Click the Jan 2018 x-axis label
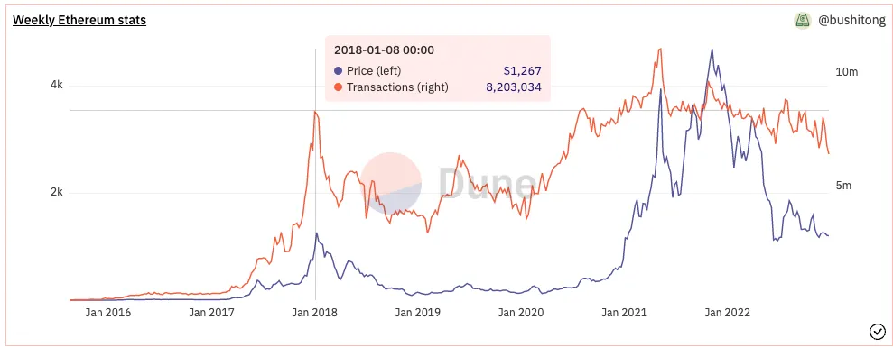 (315, 312)
